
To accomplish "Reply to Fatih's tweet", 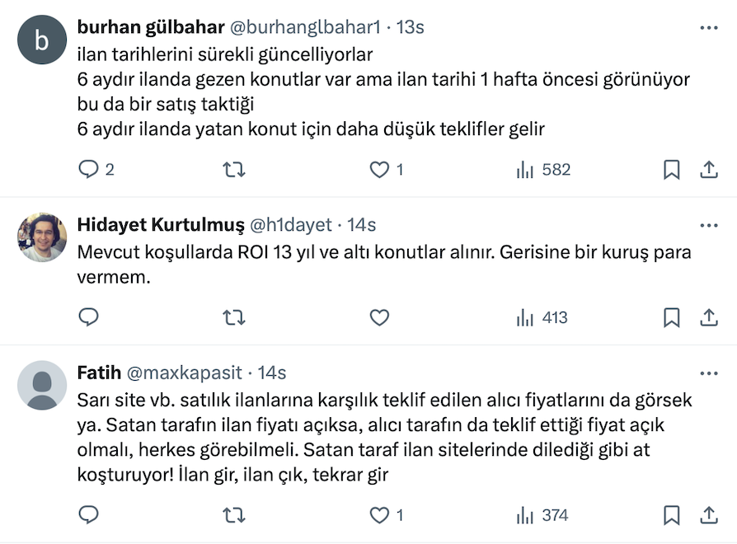I will [x=88, y=515].
